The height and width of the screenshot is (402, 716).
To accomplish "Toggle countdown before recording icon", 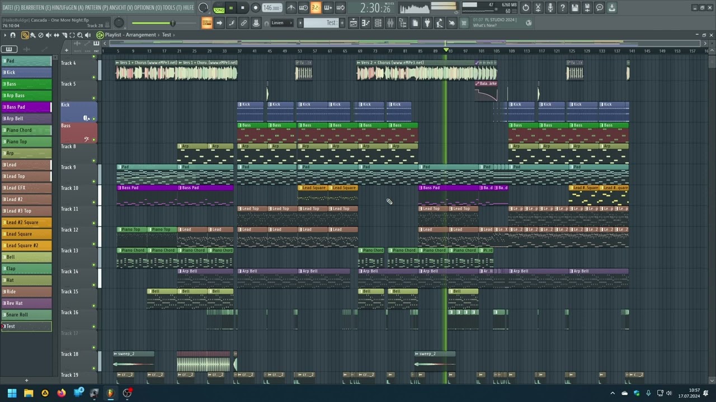I will 315,8.
